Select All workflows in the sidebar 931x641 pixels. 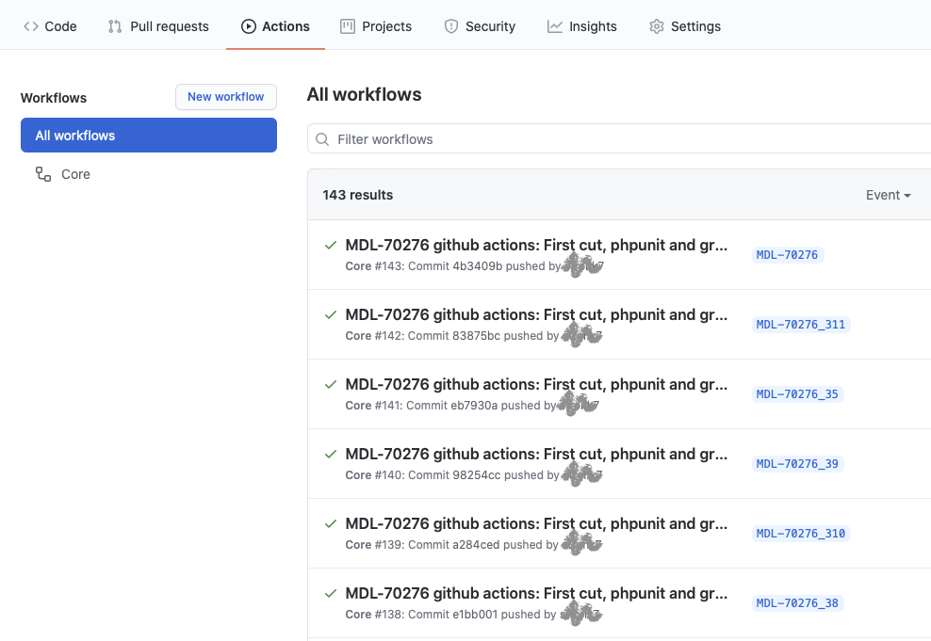pyautogui.click(x=75, y=135)
